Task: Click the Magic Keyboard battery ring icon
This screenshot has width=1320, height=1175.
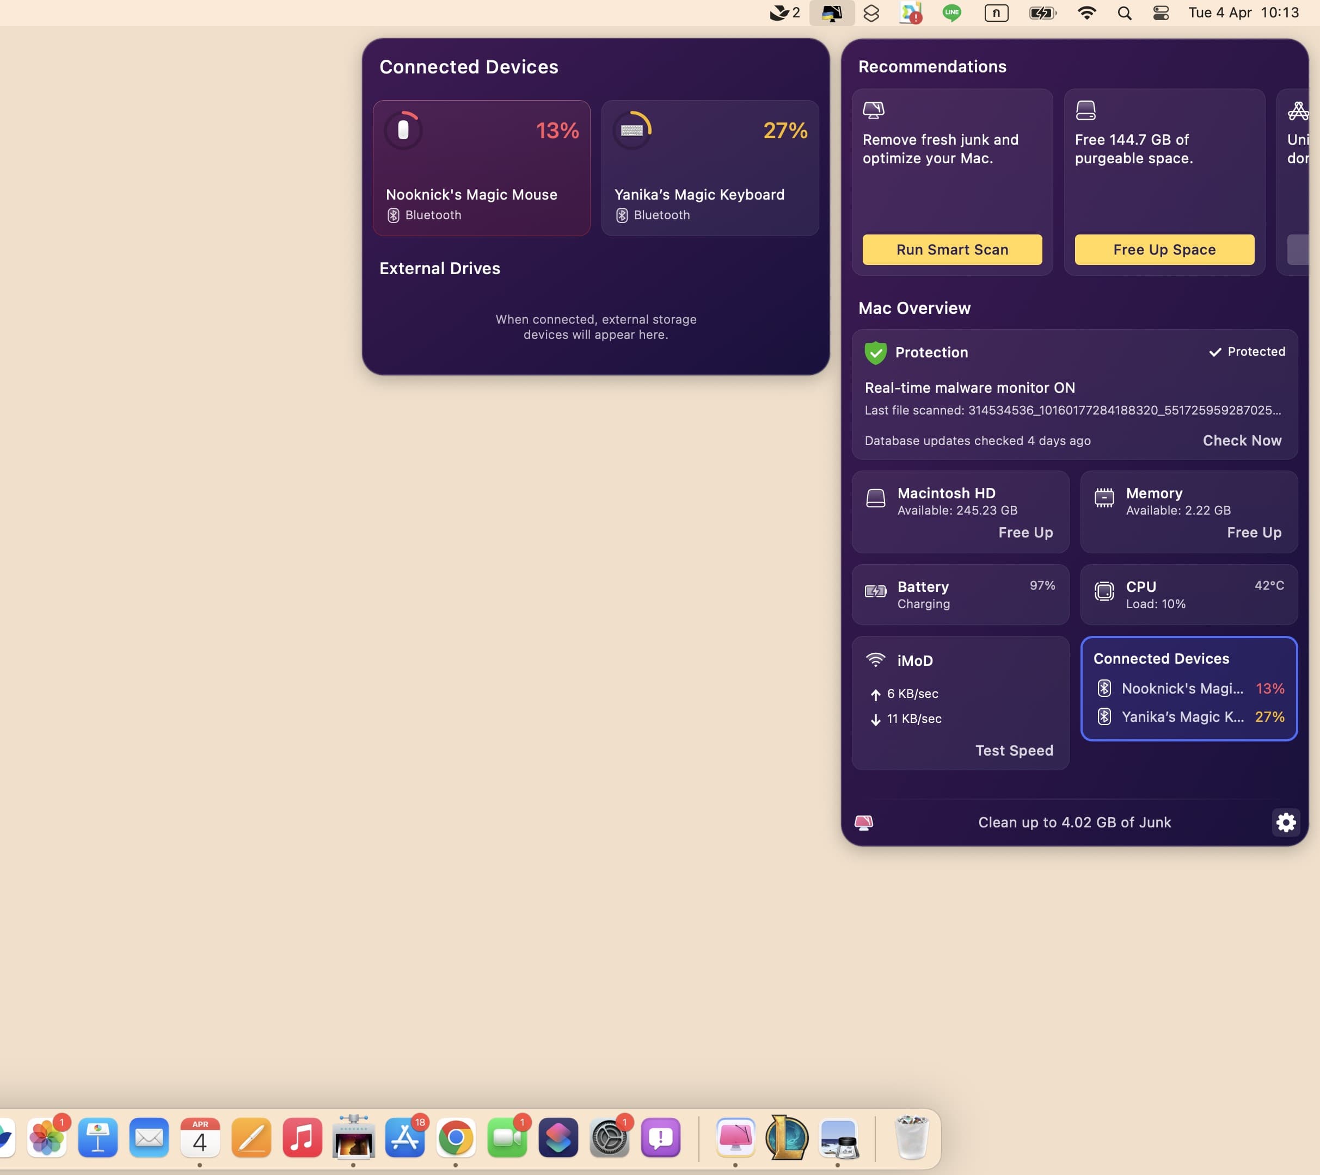Action: point(632,131)
